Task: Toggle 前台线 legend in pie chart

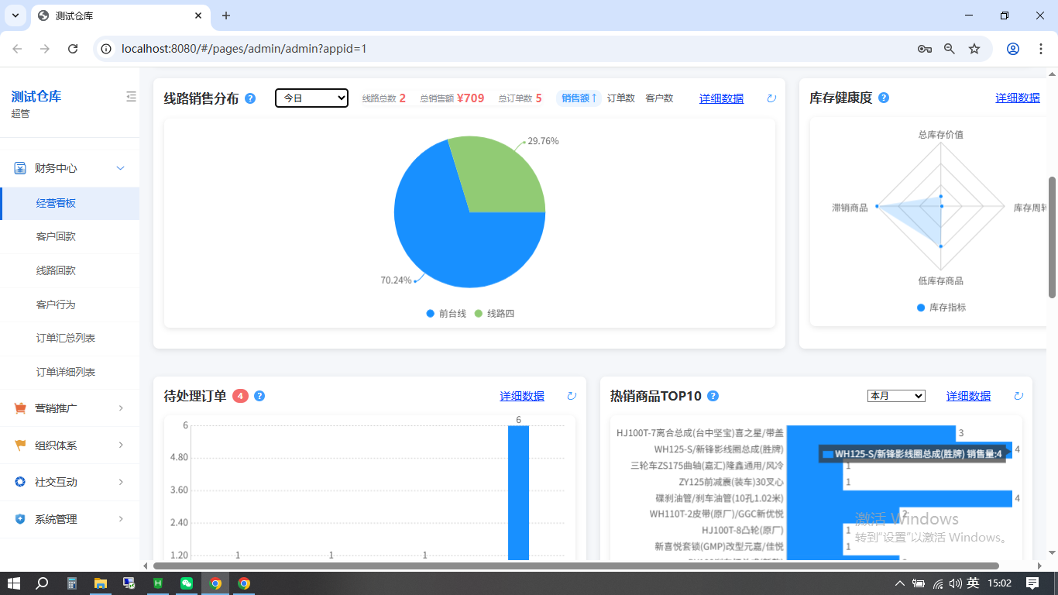Action: point(446,314)
